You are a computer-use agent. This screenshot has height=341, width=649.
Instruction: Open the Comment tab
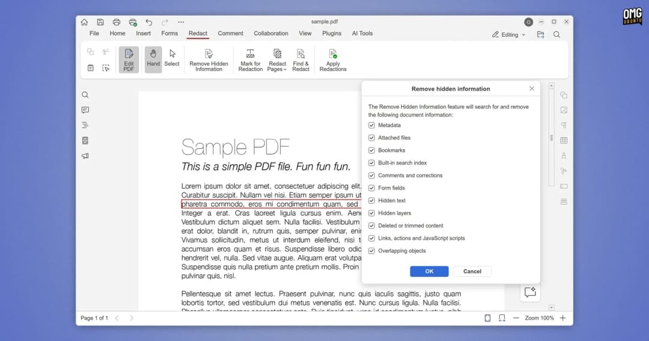(231, 33)
